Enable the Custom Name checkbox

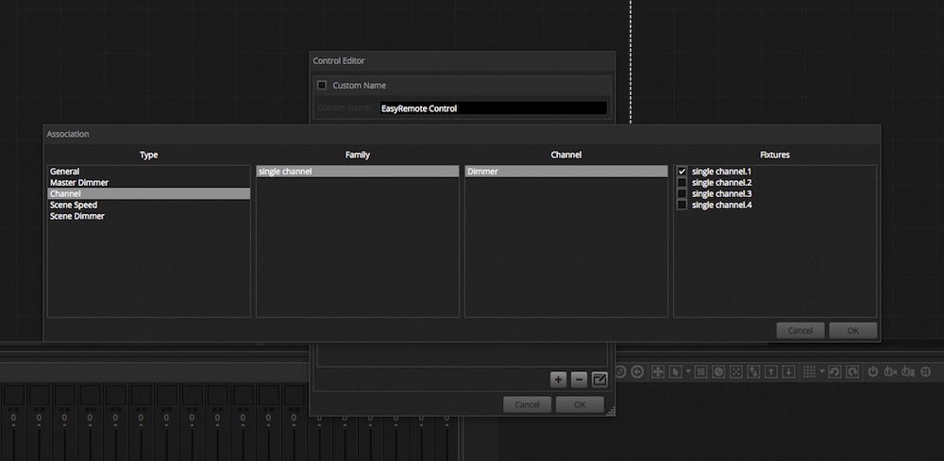point(322,86)
